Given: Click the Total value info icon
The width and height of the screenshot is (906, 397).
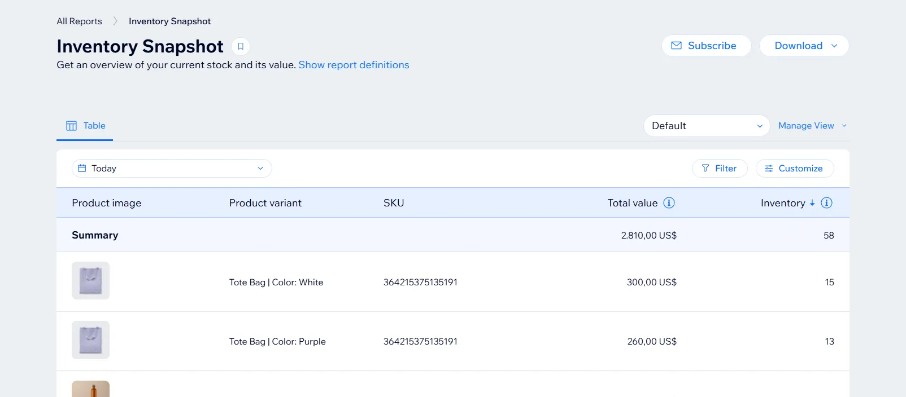Looking at the screenshot, I should coord(669,203).
